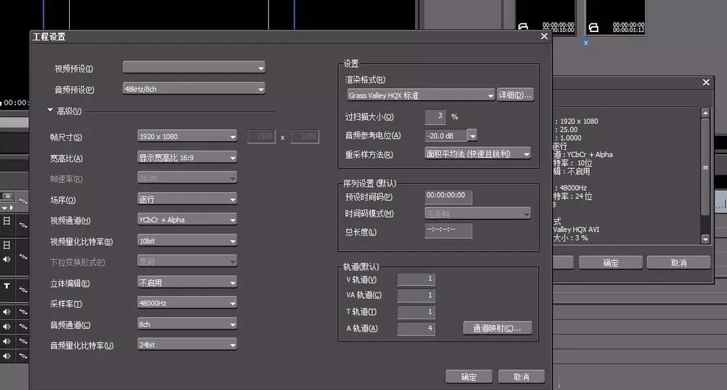The width and height of the screenshot is (727, 390).
Task: Click the disabled 时间码模式 dropdown
Action: coord(478,214)
